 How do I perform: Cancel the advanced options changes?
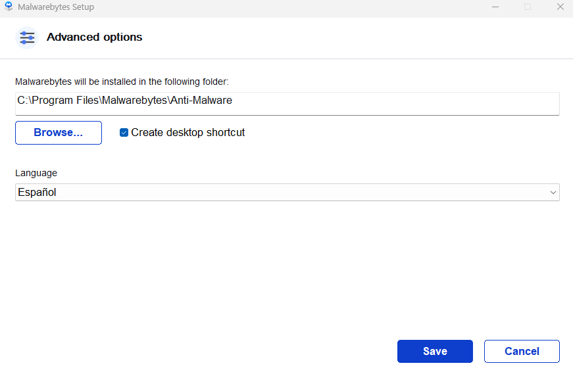coord(522,351)
